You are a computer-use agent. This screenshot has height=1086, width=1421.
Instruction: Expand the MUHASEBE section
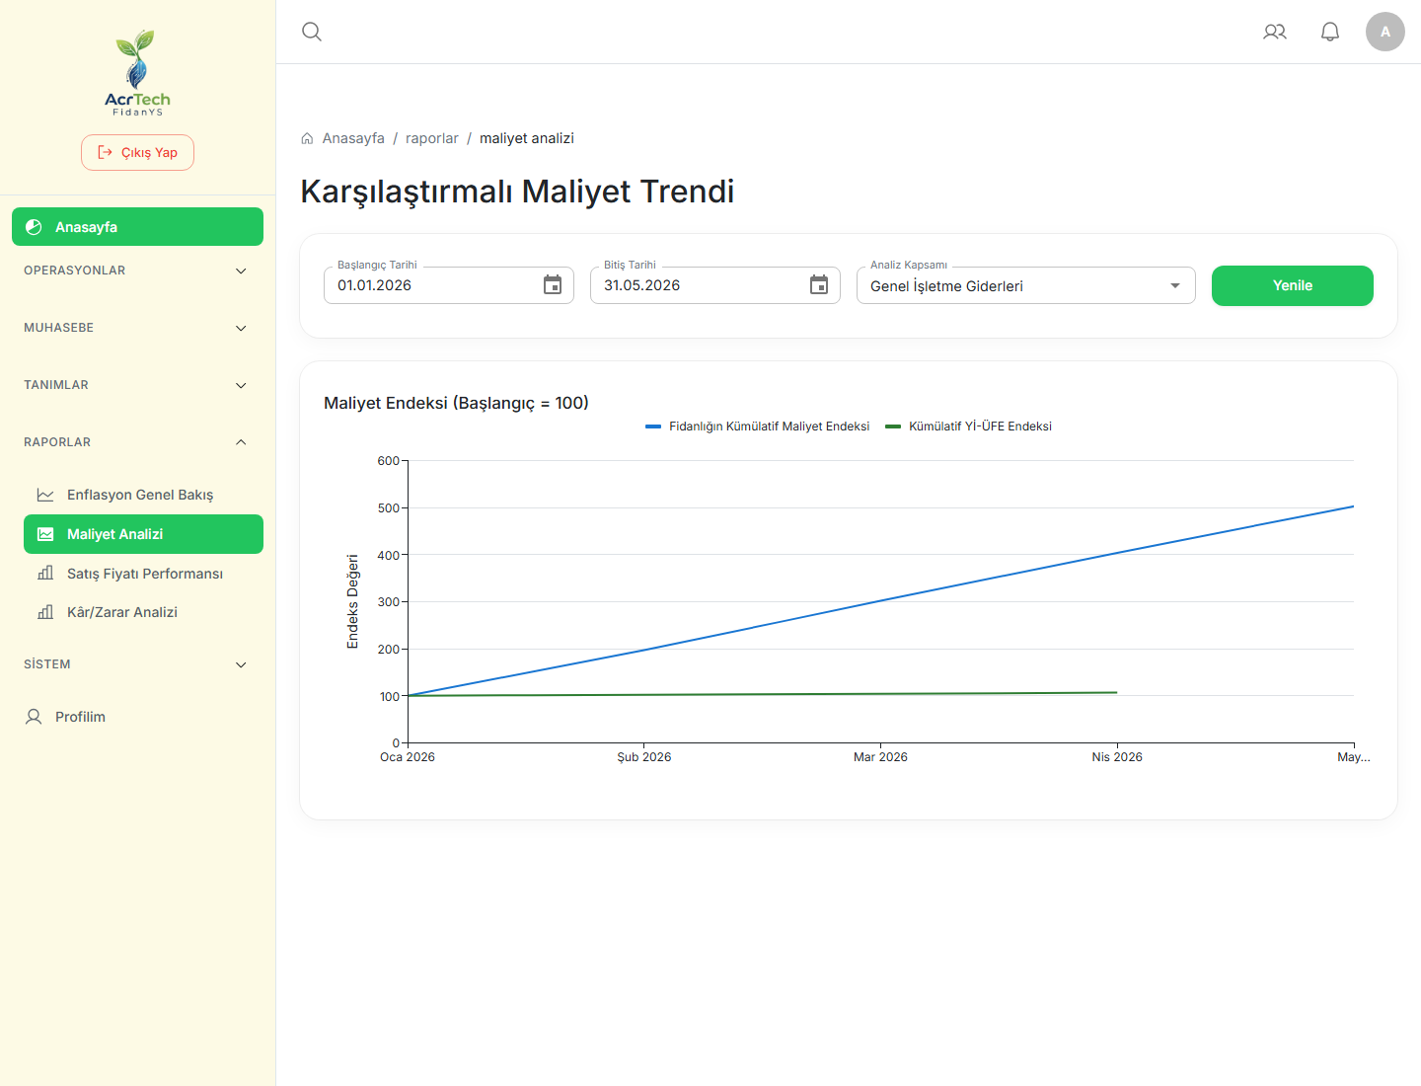[x=137, y=328]
